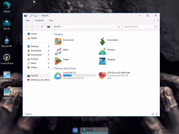Select the Recycle Bin desktop icon

pyautogui.click(x=7, y=42)
